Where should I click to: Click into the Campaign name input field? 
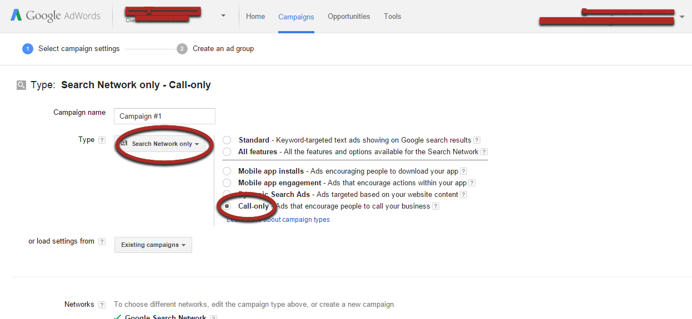pyautogui.click(x=164, y=116)
